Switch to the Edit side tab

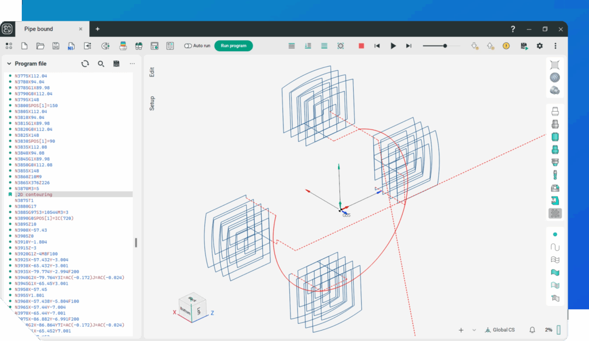pos(152,72)
